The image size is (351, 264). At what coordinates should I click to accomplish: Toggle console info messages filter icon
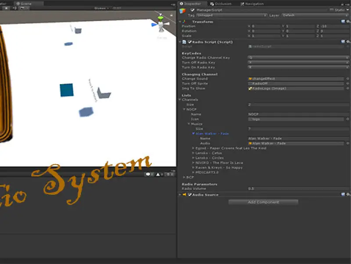pyautogui.click(x=150, y=174)
